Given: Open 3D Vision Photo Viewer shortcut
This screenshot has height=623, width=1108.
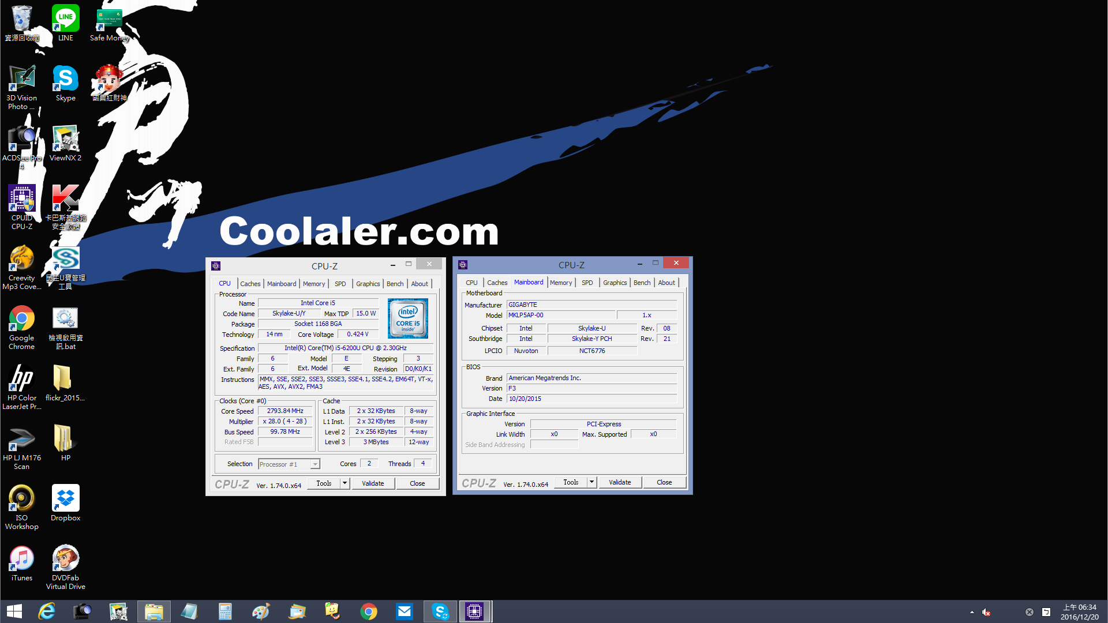Looking at the screenshot, I should tap(22, 88).
